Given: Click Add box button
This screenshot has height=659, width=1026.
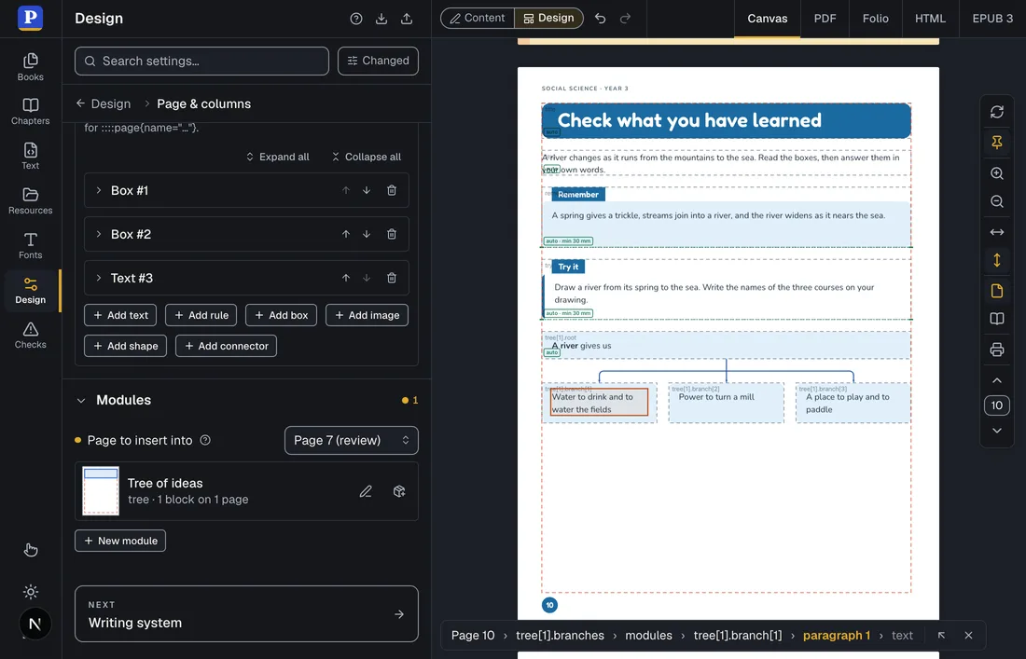Looking at the screenshot, I should point(282,315).
